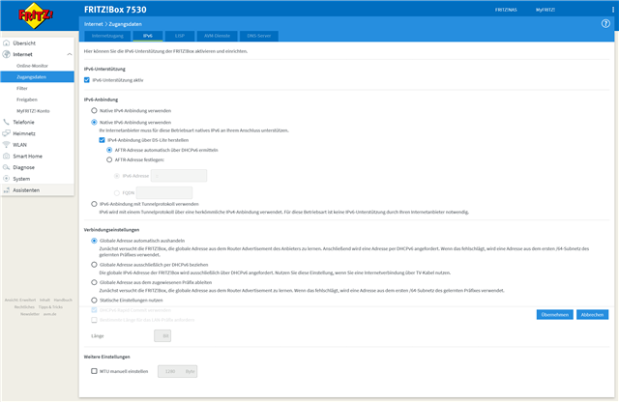Click Internet in the breadcrumb
The height and width of the screenshot is (402, 619).
(x=94, y=24)
